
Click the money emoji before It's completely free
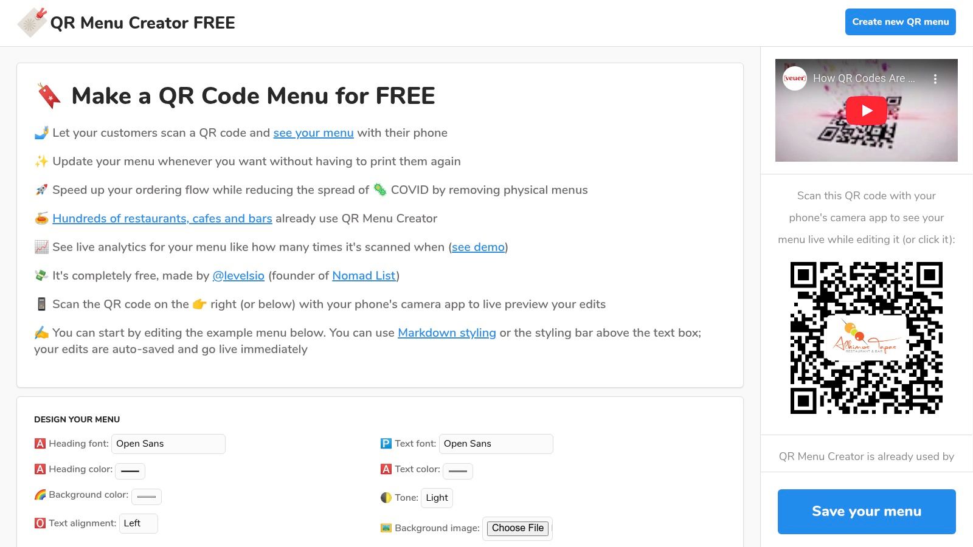[41, 275]
